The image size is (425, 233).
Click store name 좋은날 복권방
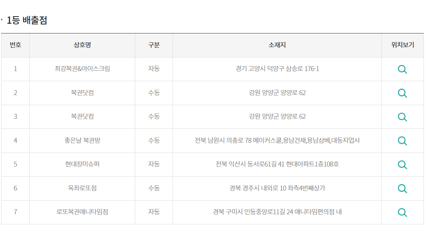(x=82, y=140)
